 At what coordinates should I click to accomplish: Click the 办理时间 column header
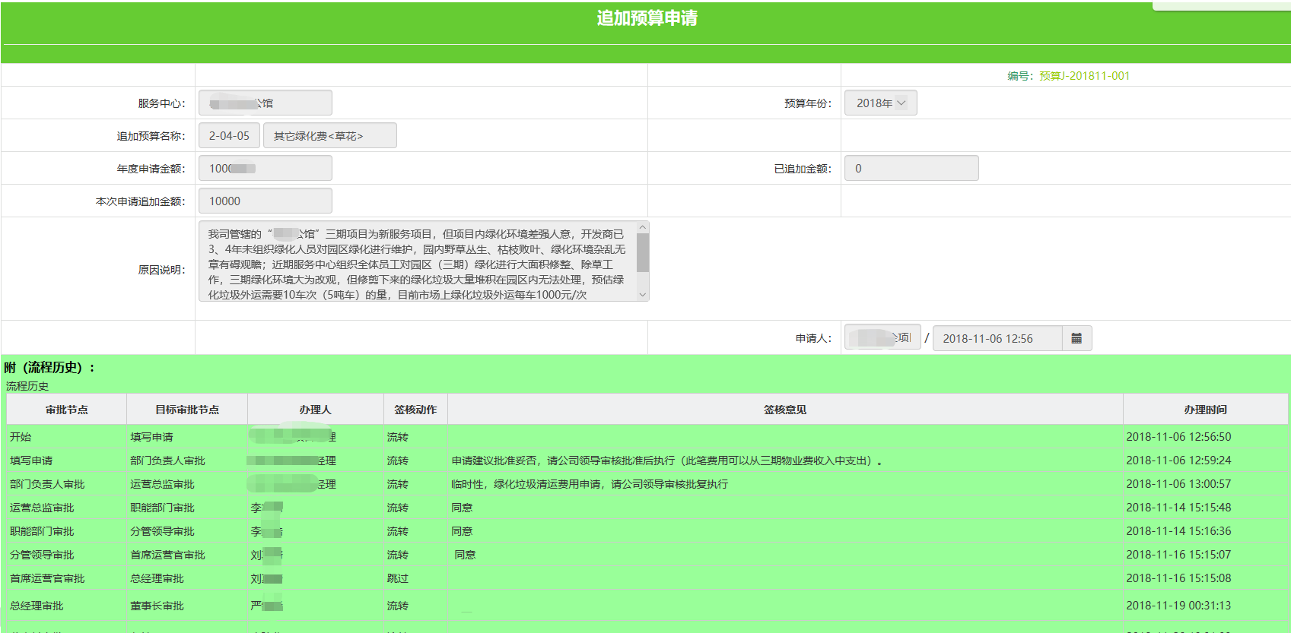[1205, 410]
